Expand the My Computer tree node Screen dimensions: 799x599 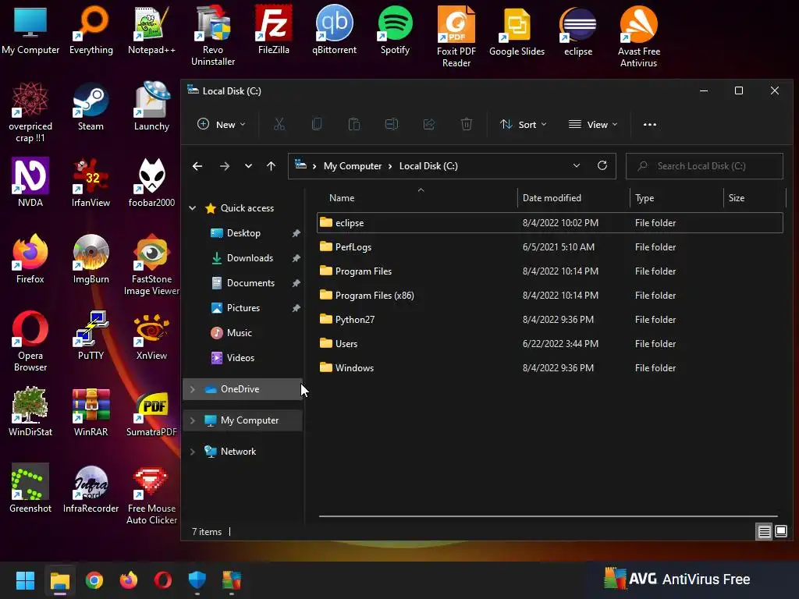pyautogui.click(x=193, y=420)
